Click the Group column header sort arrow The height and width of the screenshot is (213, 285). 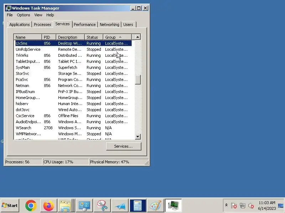coord(120,37)
